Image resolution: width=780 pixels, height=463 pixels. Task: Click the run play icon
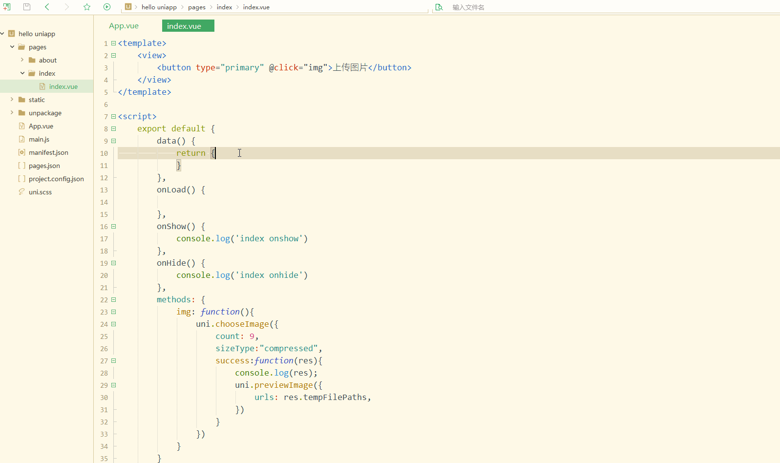107,7
